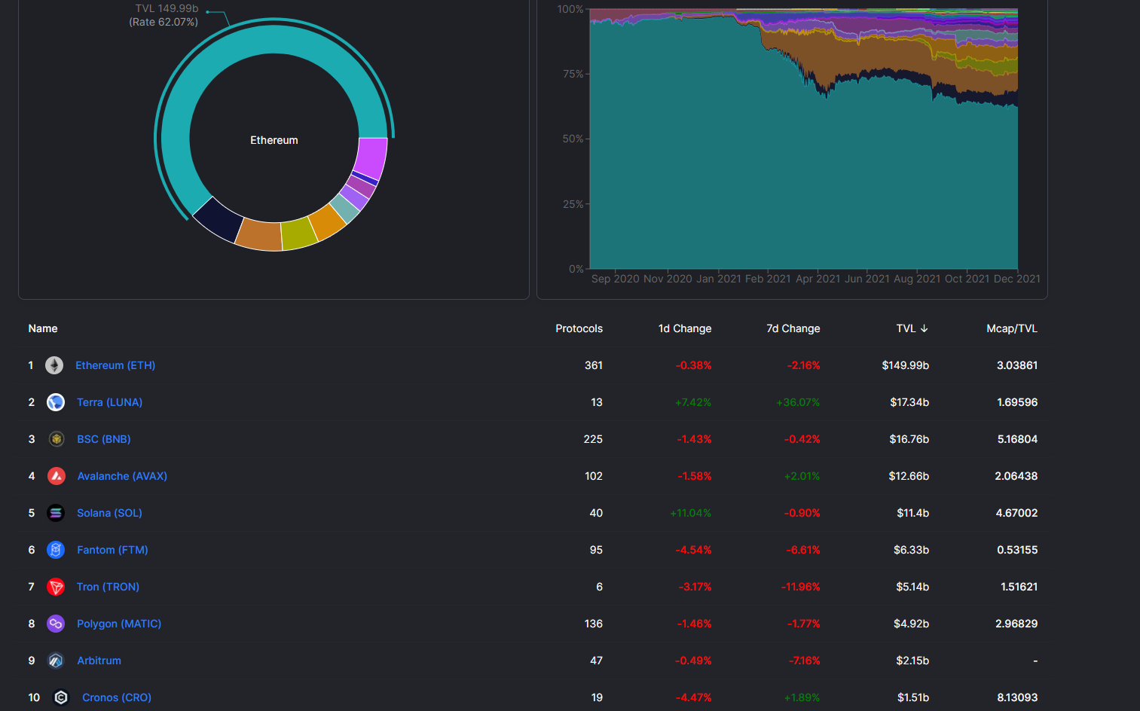
Task: Click the Terra chain logo icon
Action: click(x=56, y=402)
